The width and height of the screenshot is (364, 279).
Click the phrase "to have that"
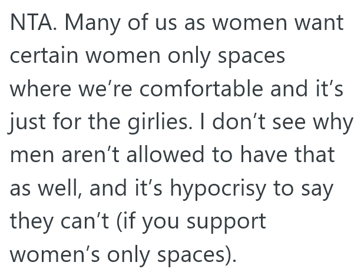tap(283, 156)
